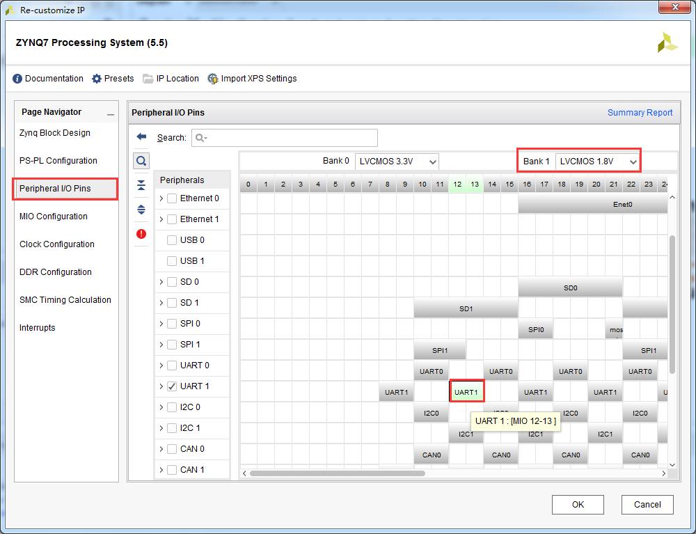Go to Zynq Block Design page
Screen dimensions: 696x534
click(x=54, y=133)
